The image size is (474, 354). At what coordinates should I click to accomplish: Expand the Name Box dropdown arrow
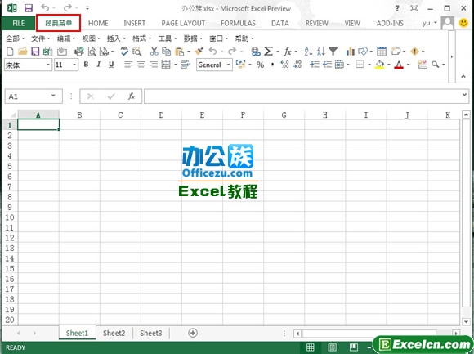[53, 96]
